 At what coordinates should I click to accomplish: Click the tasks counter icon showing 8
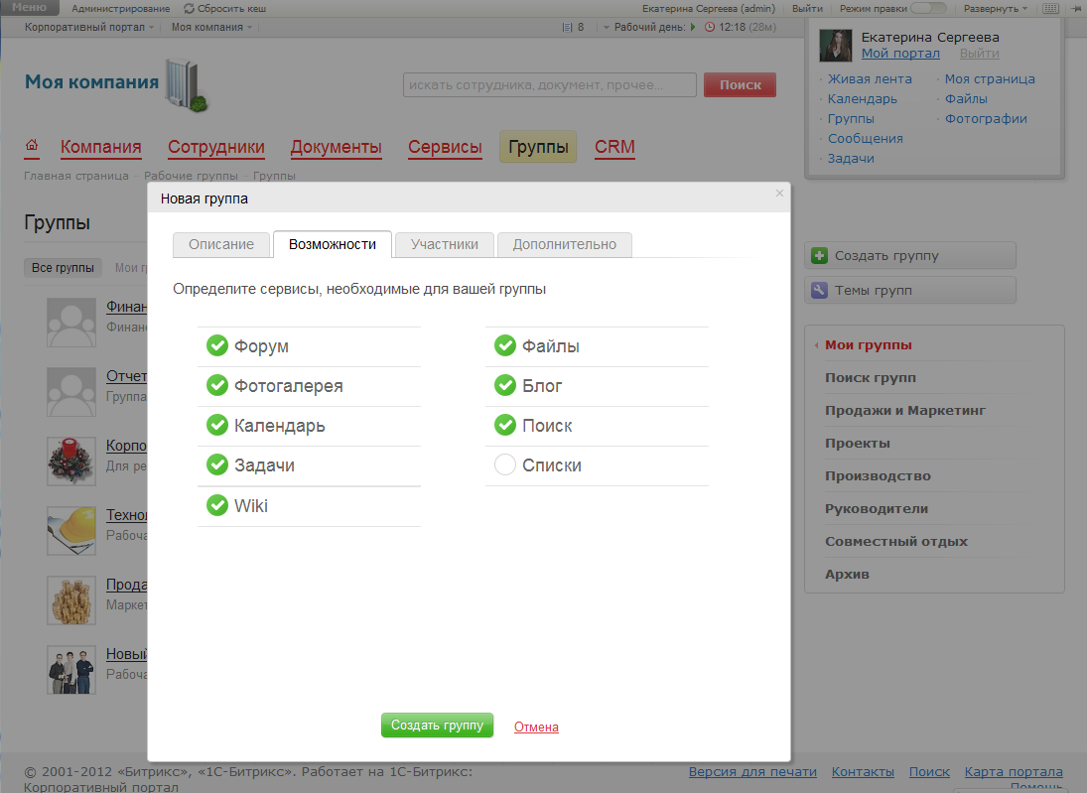(567, 27)
